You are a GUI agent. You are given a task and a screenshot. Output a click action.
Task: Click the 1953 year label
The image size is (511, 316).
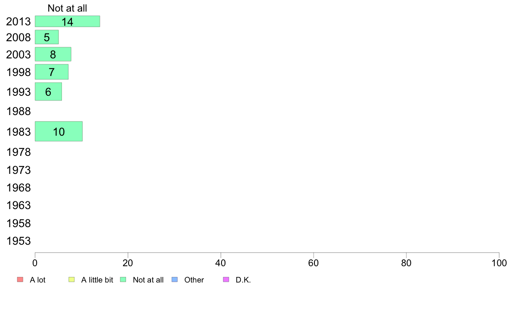click(18, 241)
